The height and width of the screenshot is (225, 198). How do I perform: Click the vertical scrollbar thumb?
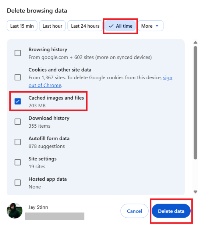click(195, 103)
